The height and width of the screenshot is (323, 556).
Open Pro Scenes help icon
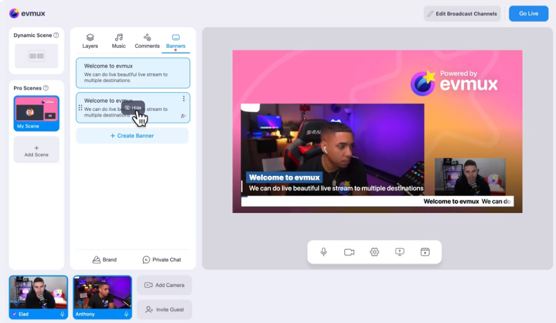point(46,88)
